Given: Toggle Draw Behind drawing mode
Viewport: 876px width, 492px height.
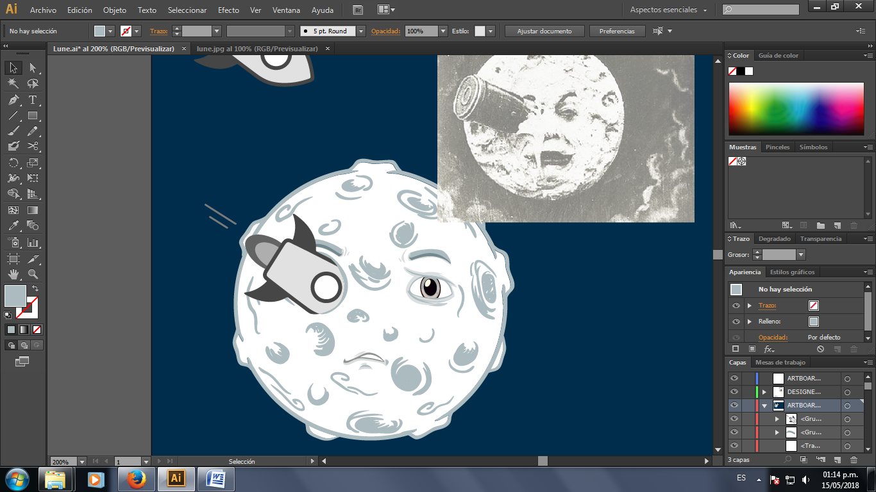Looking at the screenshot, I should (24, 345).
